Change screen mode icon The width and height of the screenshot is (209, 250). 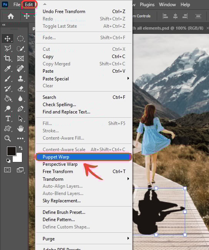point(20,170)
